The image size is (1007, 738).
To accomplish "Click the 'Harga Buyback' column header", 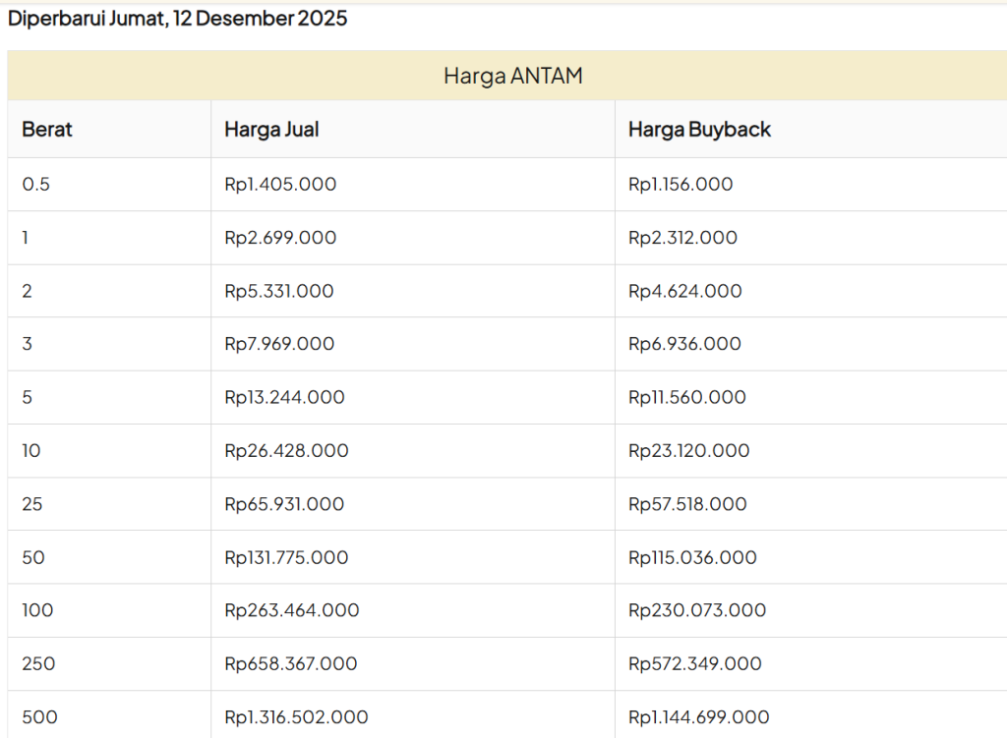I will 699,130.
